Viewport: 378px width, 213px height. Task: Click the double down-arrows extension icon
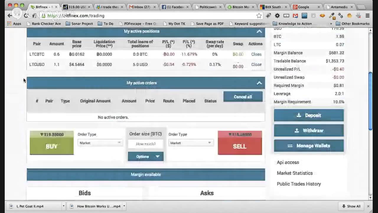(340, 16)
